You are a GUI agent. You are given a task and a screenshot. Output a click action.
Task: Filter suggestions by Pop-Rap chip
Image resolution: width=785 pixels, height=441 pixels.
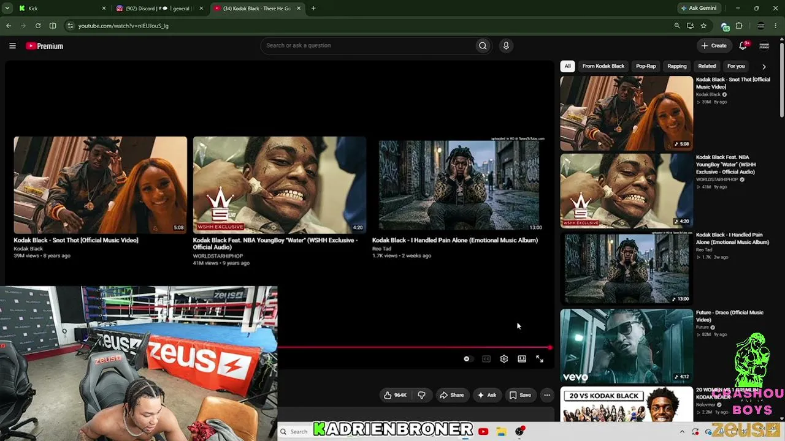[646, 66]
